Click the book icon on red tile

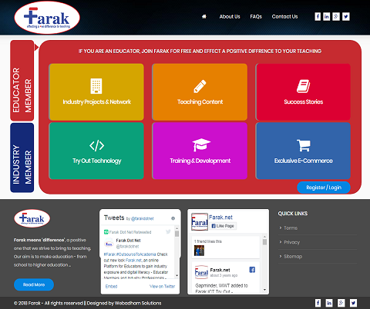(303, 86)
